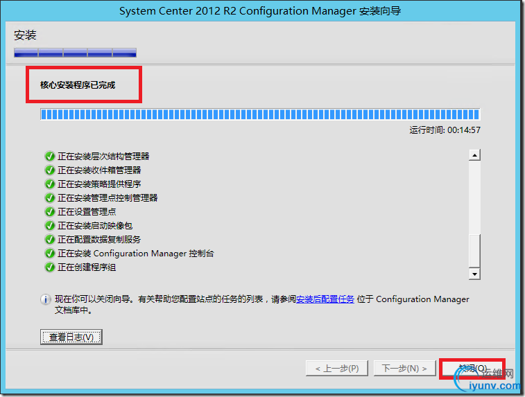Click green check for 正在安装层次结构管理器
Image resolution: width=525 pixels, height=397 pixels.
[49, 156]
